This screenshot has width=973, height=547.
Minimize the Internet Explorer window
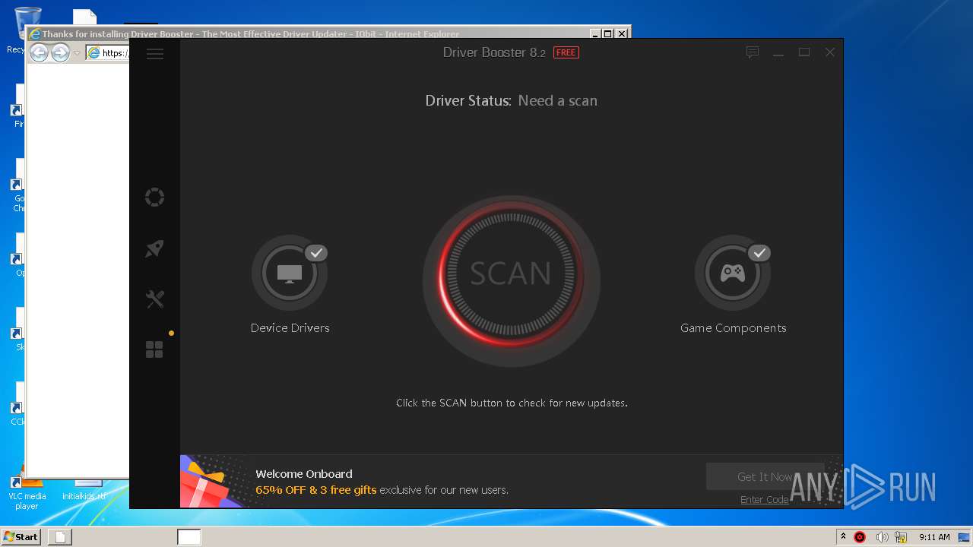(594, 33)
